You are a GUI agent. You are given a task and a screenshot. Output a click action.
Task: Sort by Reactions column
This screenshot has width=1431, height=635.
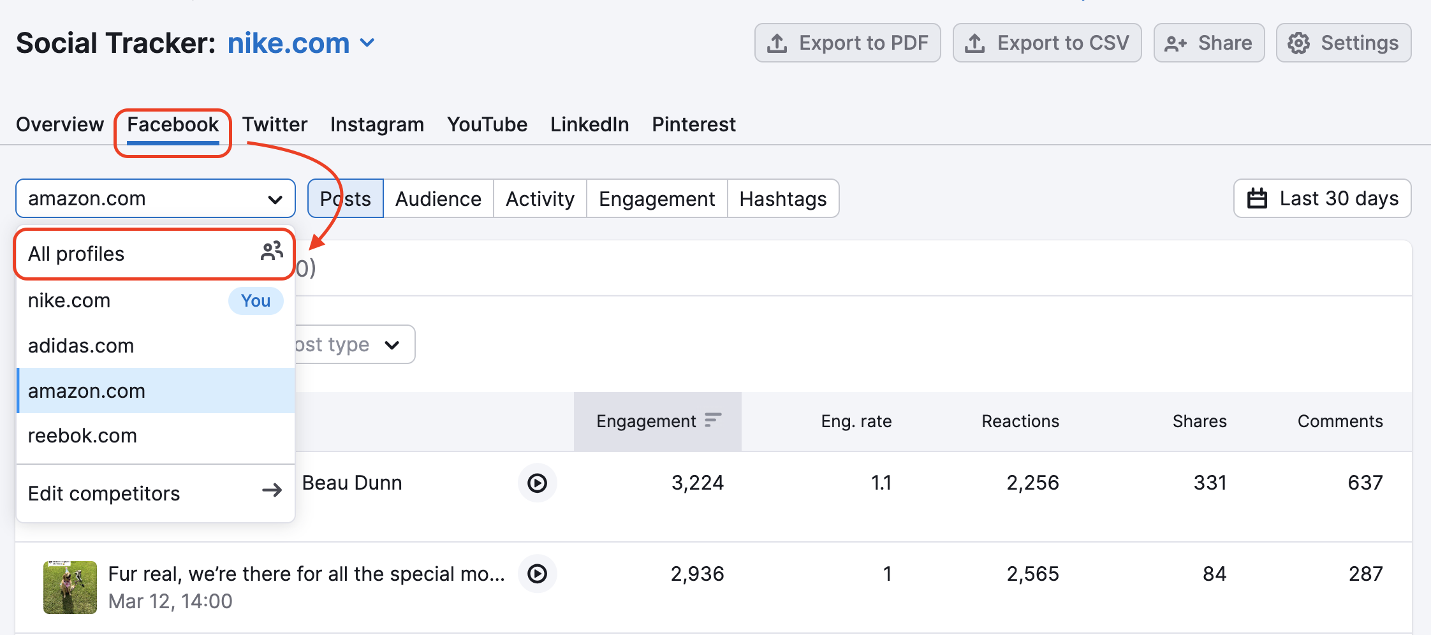(1020, 421)
